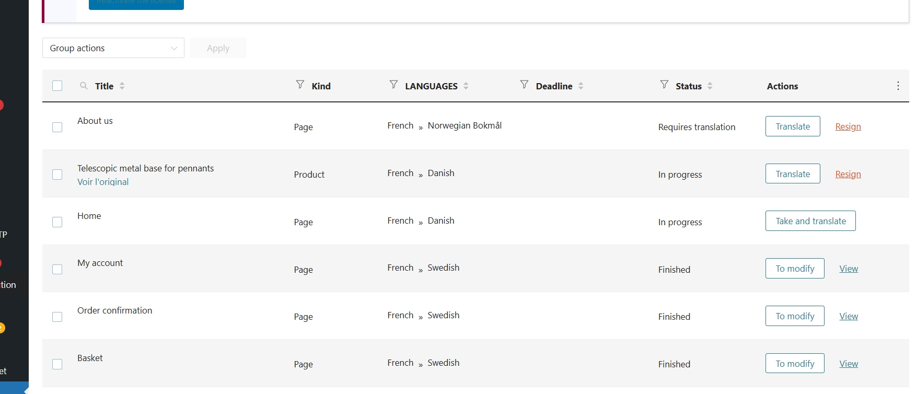916x394 pixels.
Task: Open the Voir l'original link
Action: pos(103,182)
